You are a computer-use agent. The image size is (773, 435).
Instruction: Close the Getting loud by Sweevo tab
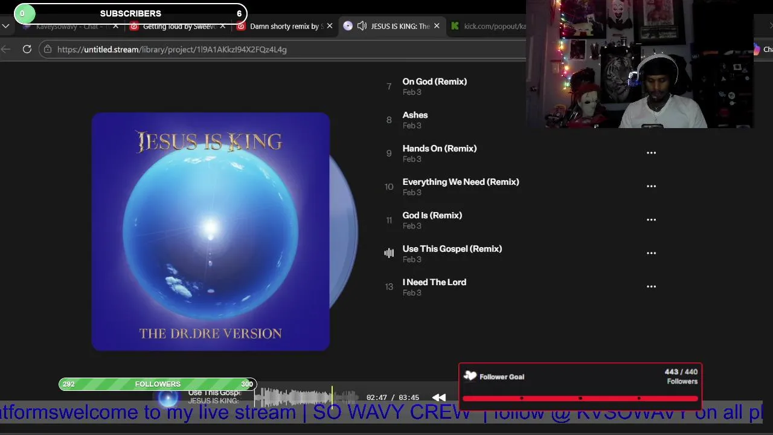coord(223,27)
